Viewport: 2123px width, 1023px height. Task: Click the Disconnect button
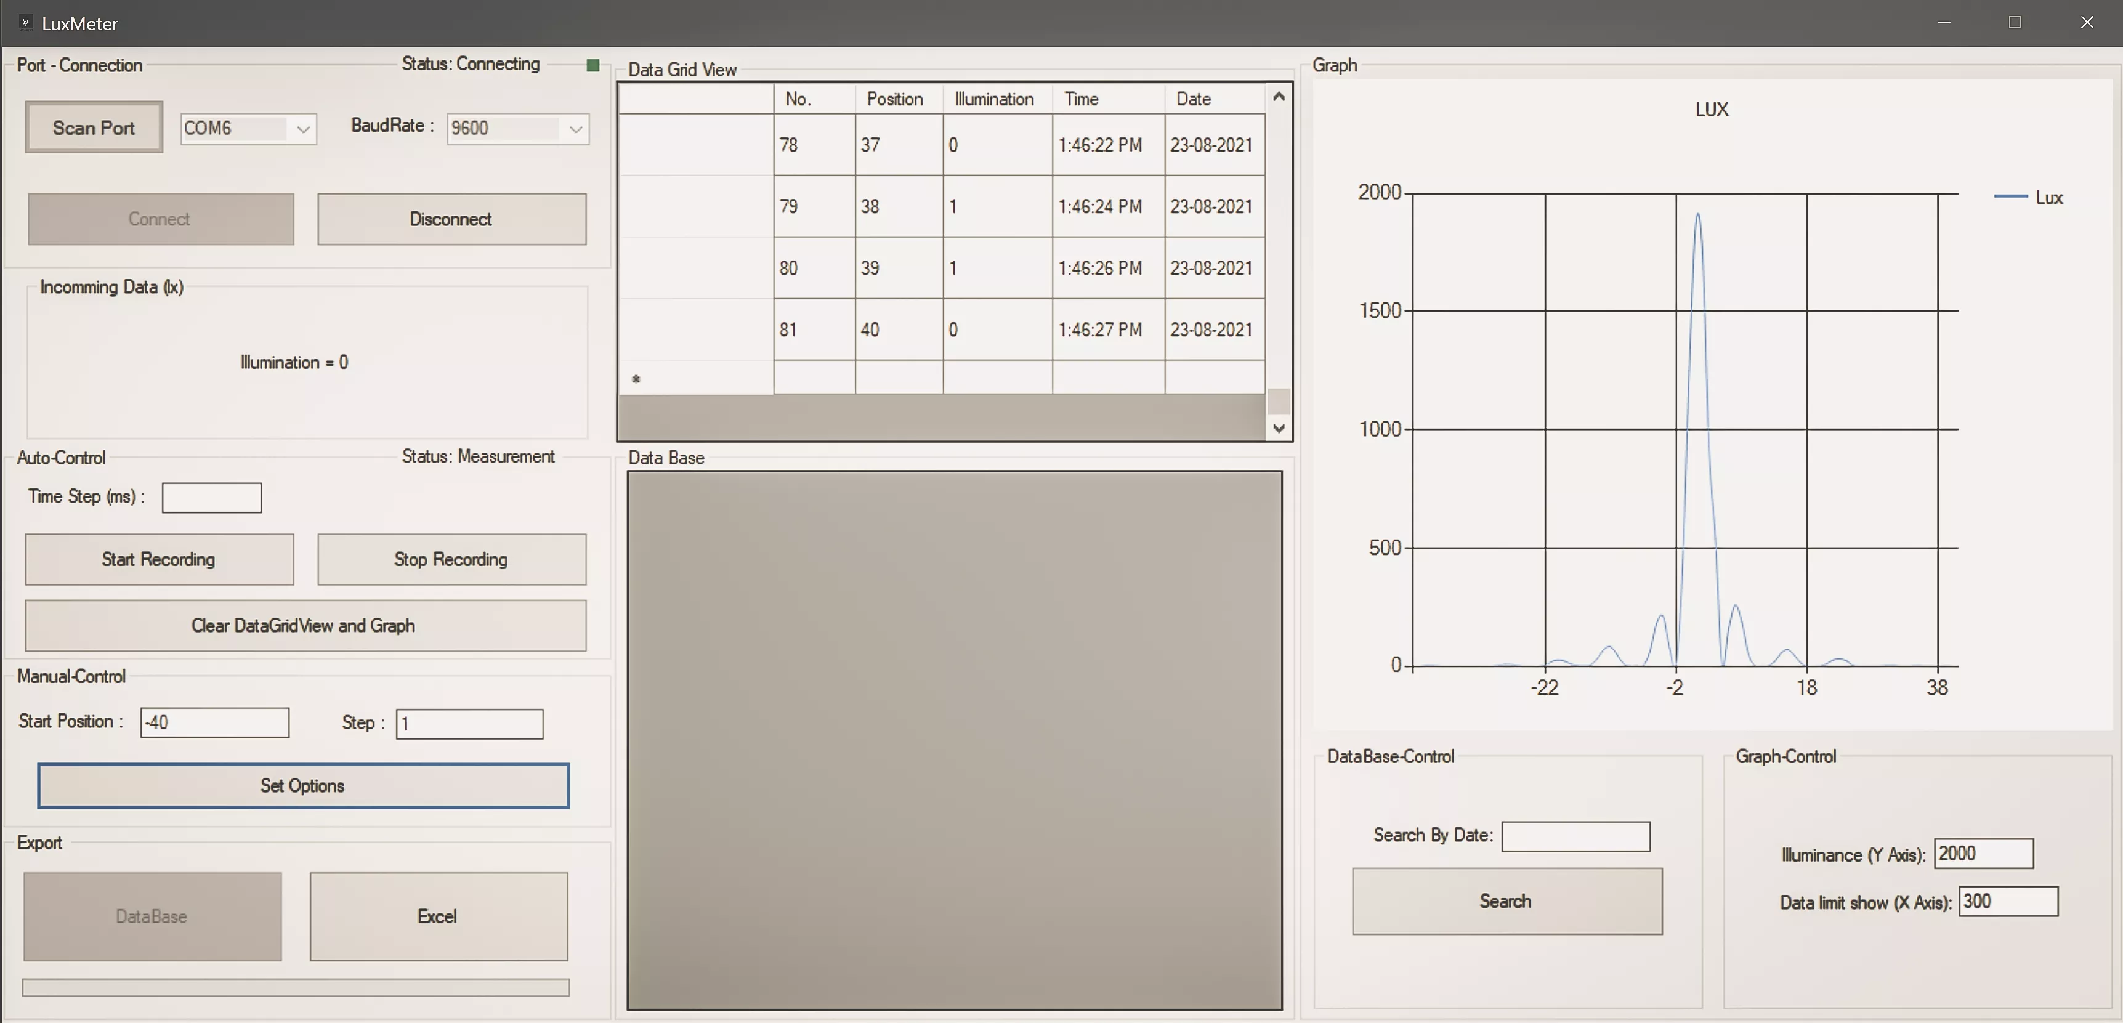tap(451, 219)
